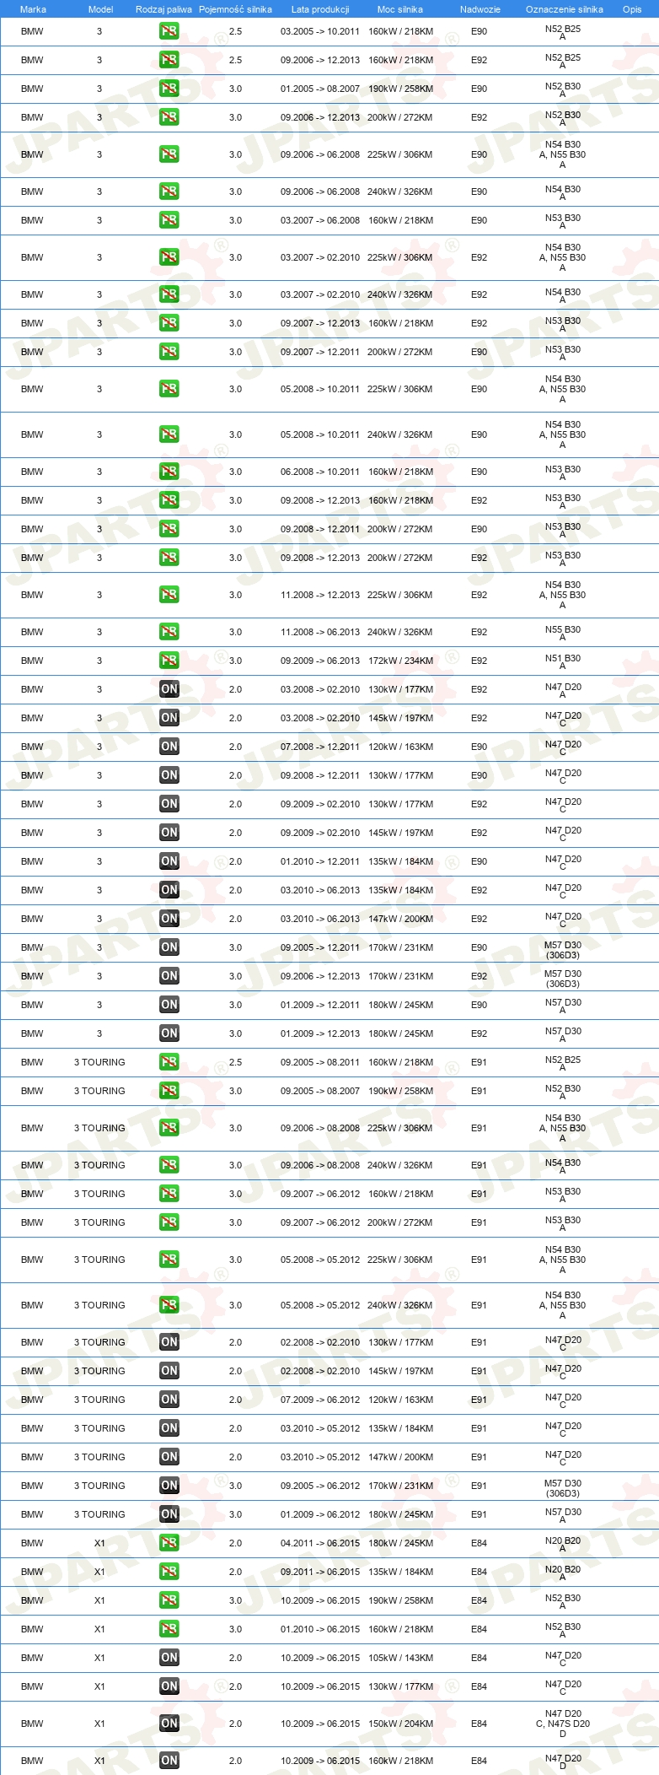Click ON icon for 09.2005 -> 12.2011 170kW E90
This screenshot has width=659, height=1775.
point(169,947)
